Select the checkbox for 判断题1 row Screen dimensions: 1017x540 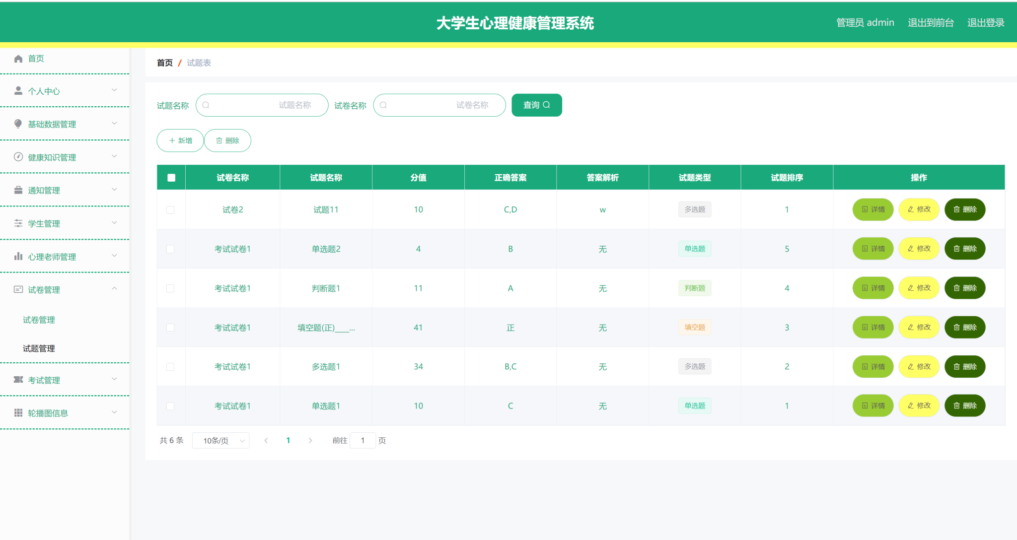pos(171,288)
